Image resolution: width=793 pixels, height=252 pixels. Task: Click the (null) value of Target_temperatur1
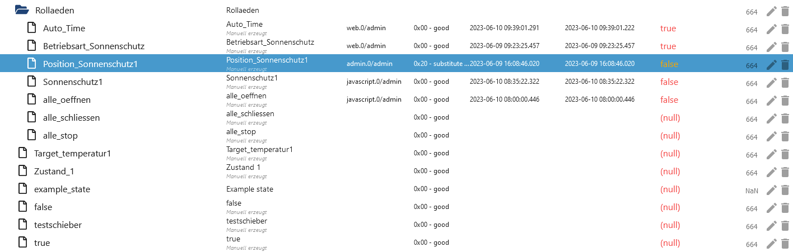670,154
